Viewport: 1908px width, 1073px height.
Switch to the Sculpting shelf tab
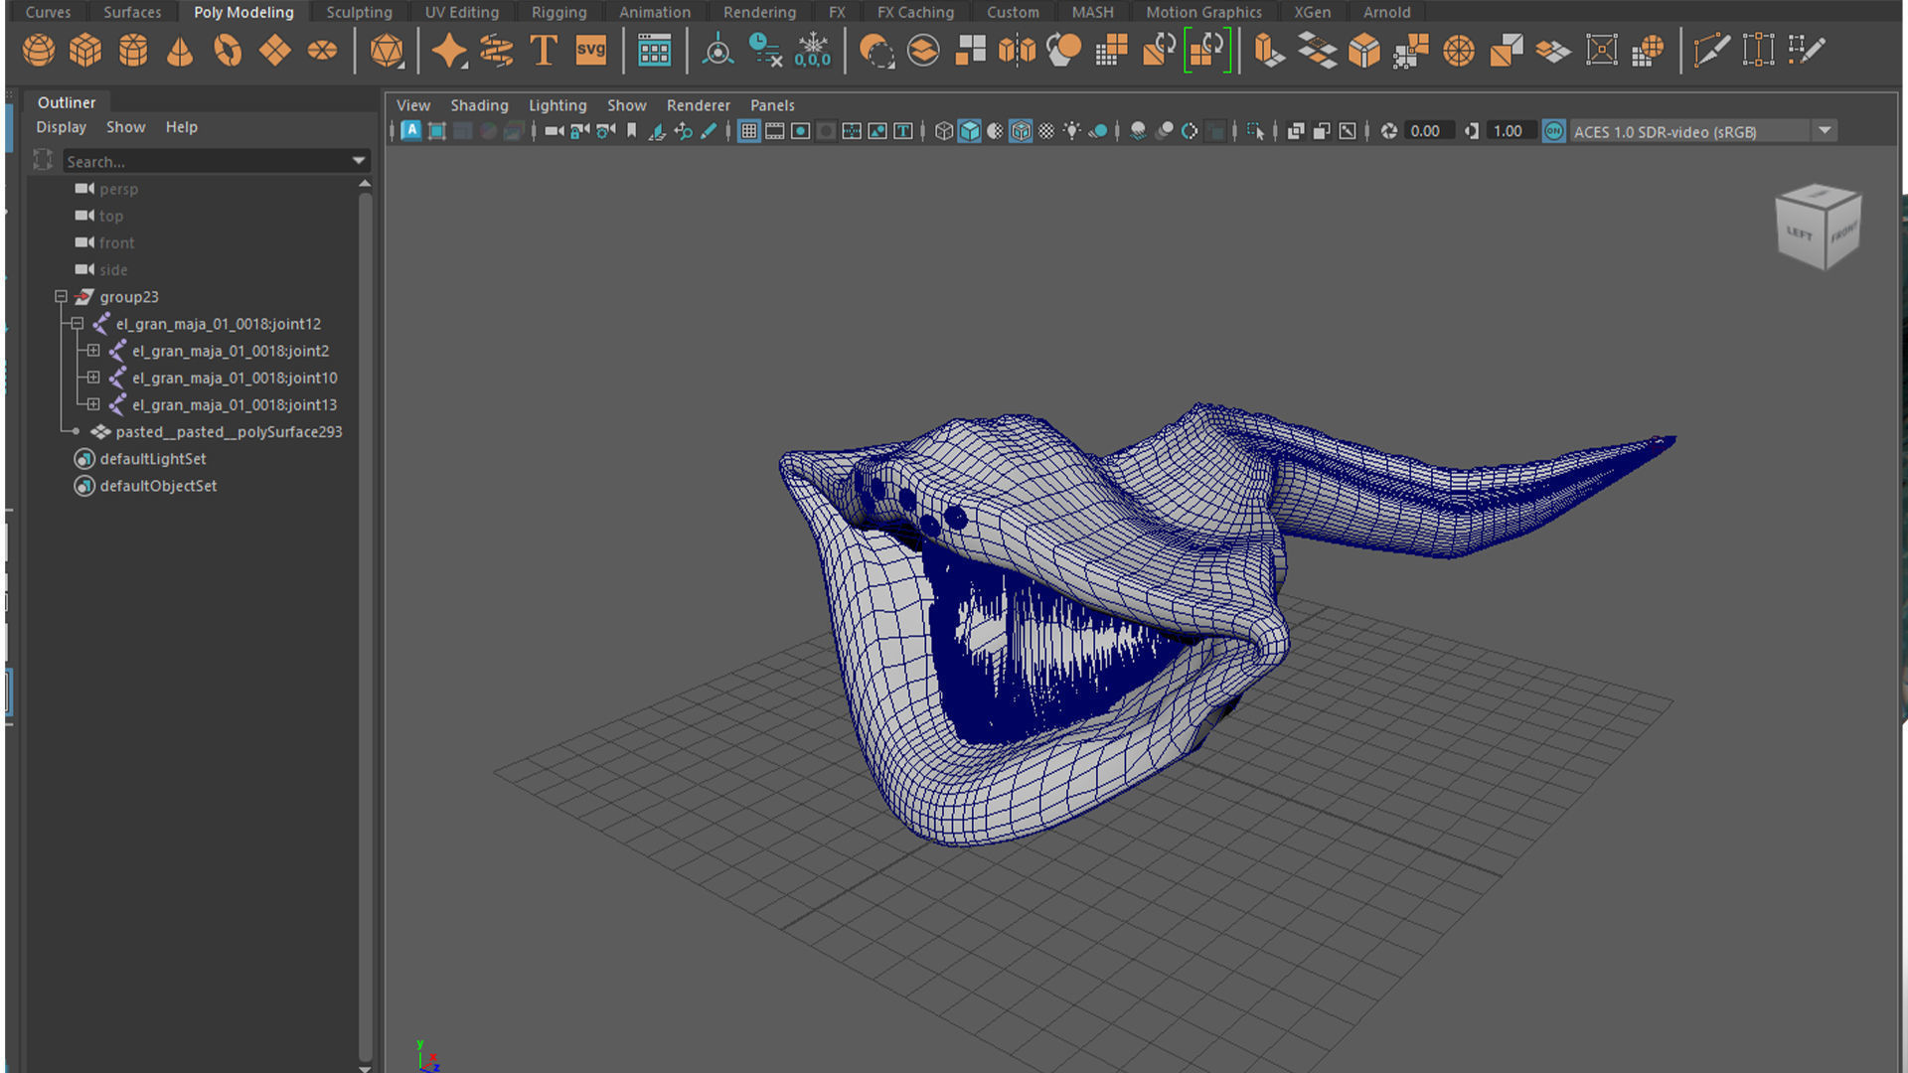[x=359, y=12]
